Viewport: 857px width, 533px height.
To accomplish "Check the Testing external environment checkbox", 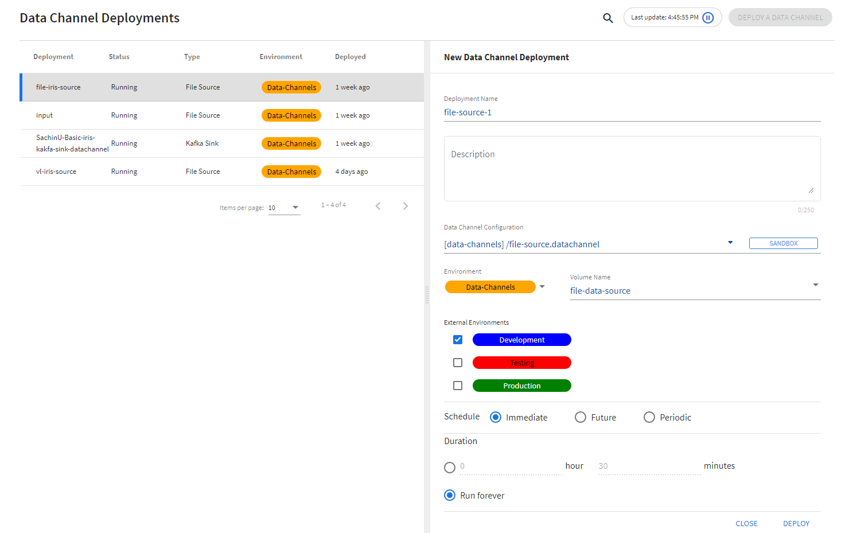I will [458, 363].
